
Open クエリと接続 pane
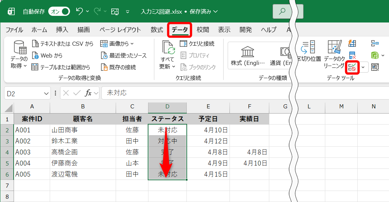pyautogui.click(x=197, y=43)
